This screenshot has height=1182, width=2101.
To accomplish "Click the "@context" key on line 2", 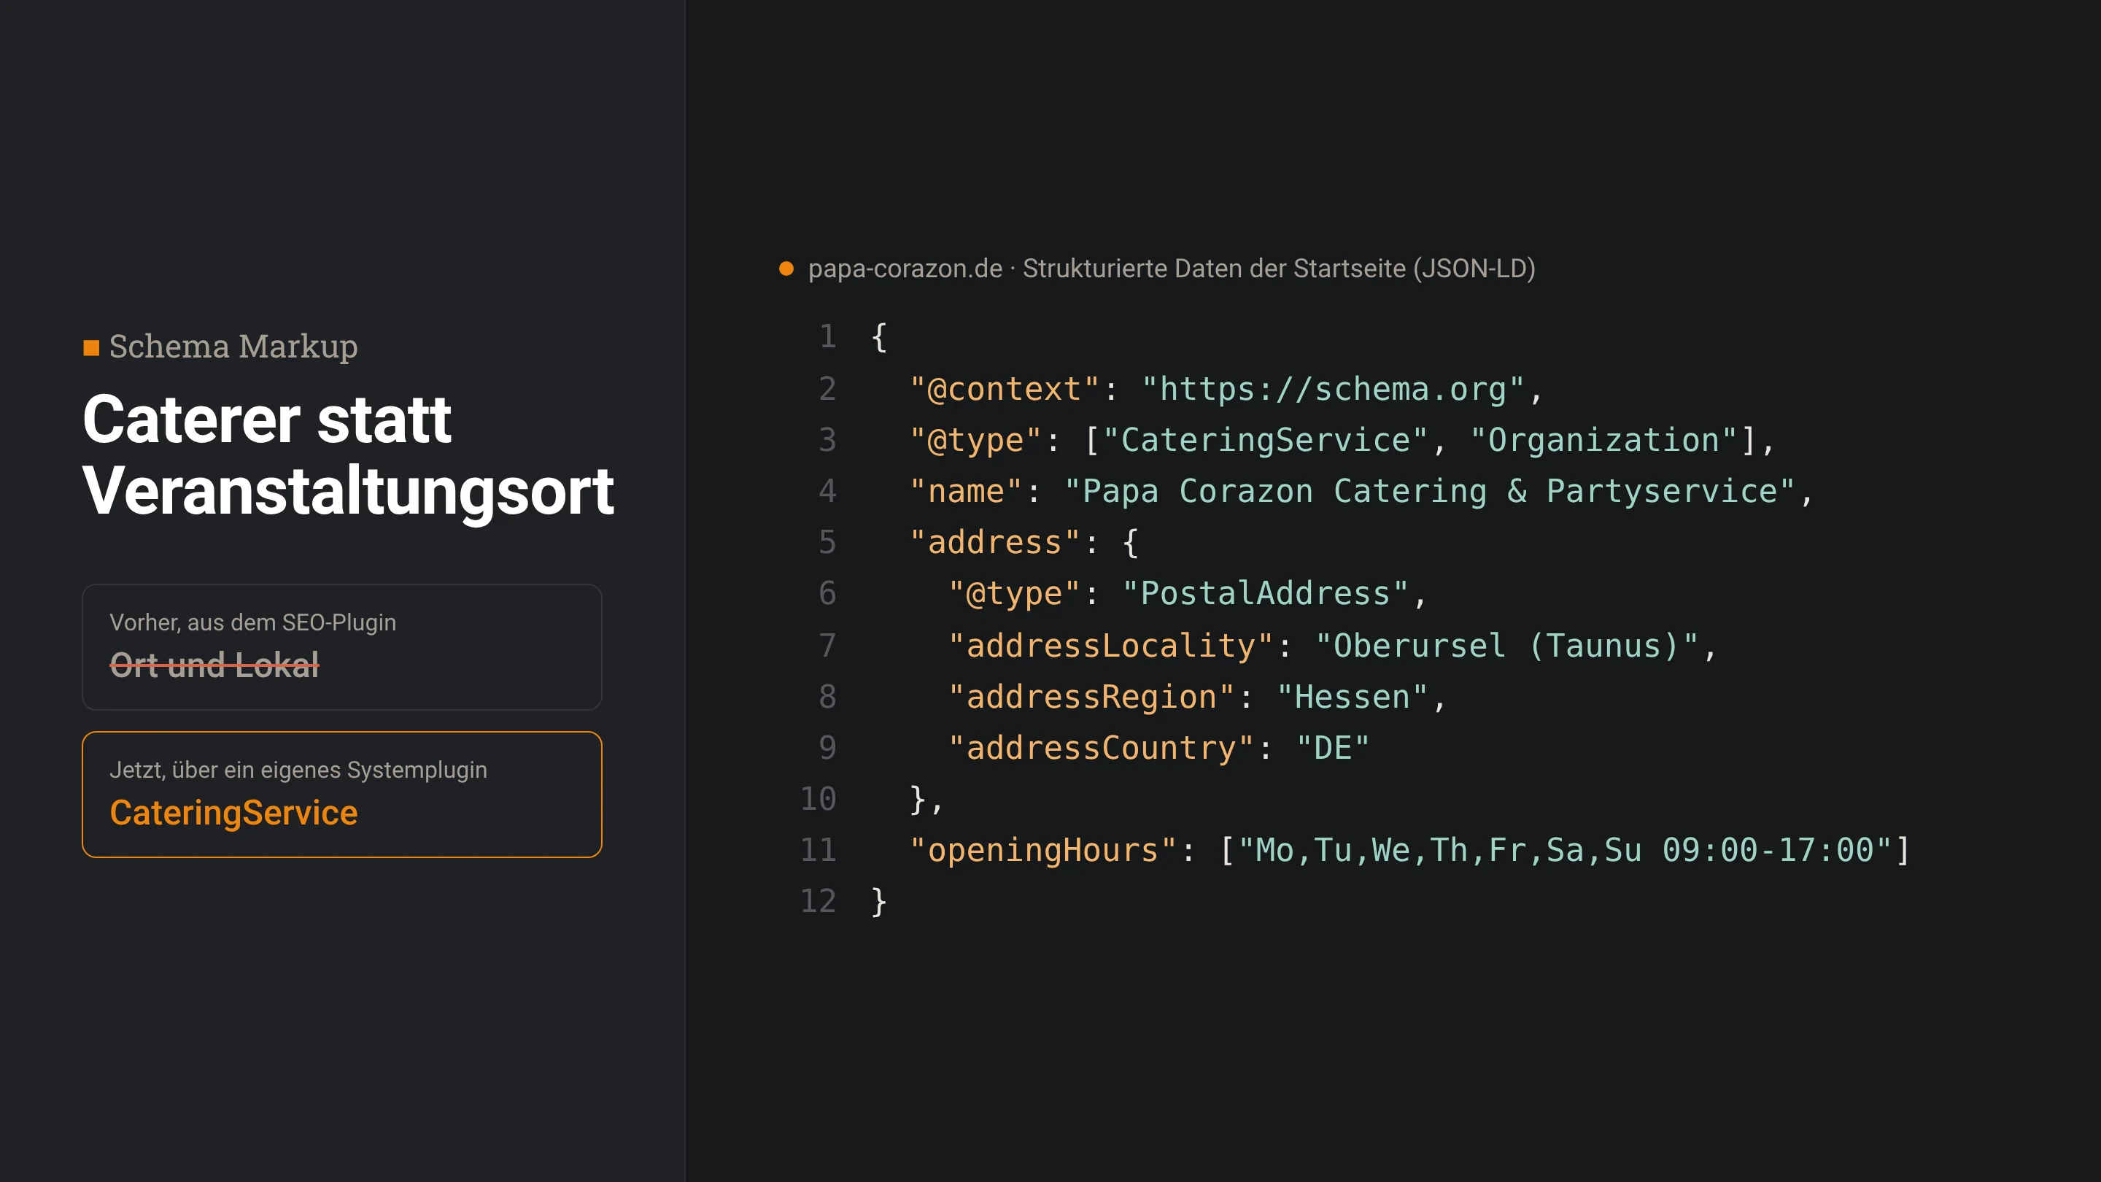I will tap(1005, 389).
